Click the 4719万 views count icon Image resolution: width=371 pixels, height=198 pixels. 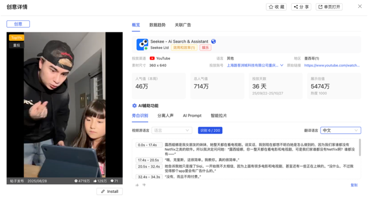point(76,181)
